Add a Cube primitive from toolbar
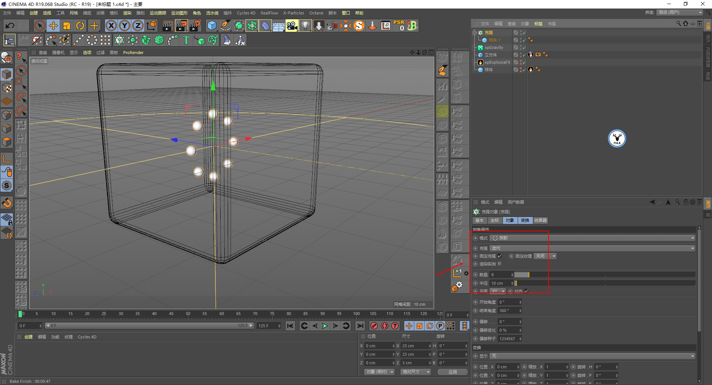 (x=212, y=26)
